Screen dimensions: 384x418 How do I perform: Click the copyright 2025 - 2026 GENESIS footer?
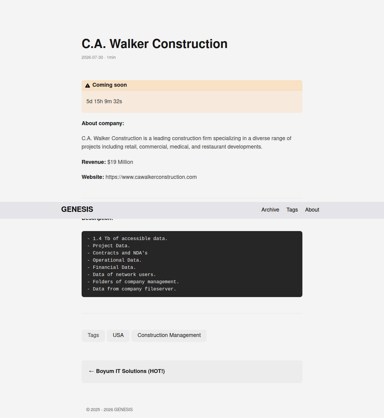click(x=109, y=410)
